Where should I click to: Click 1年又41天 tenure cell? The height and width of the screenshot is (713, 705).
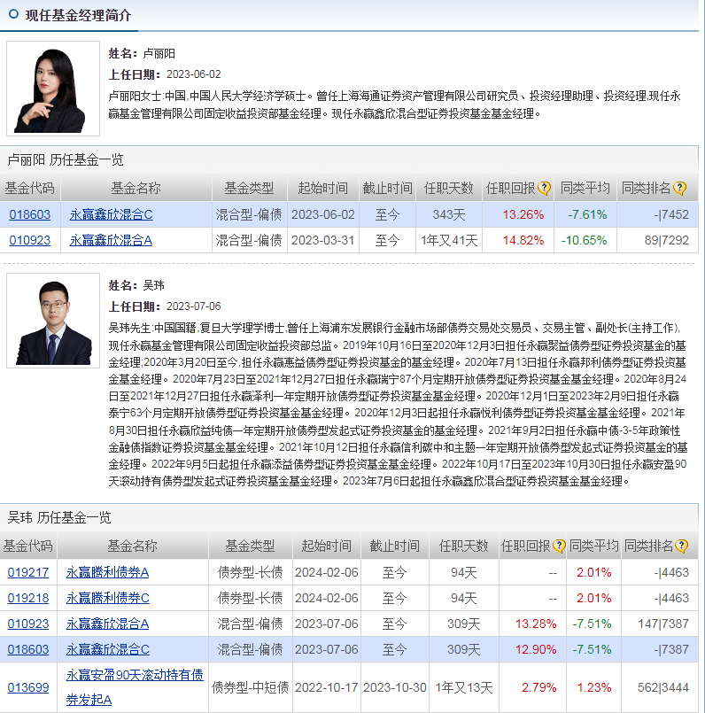point(449,240)
